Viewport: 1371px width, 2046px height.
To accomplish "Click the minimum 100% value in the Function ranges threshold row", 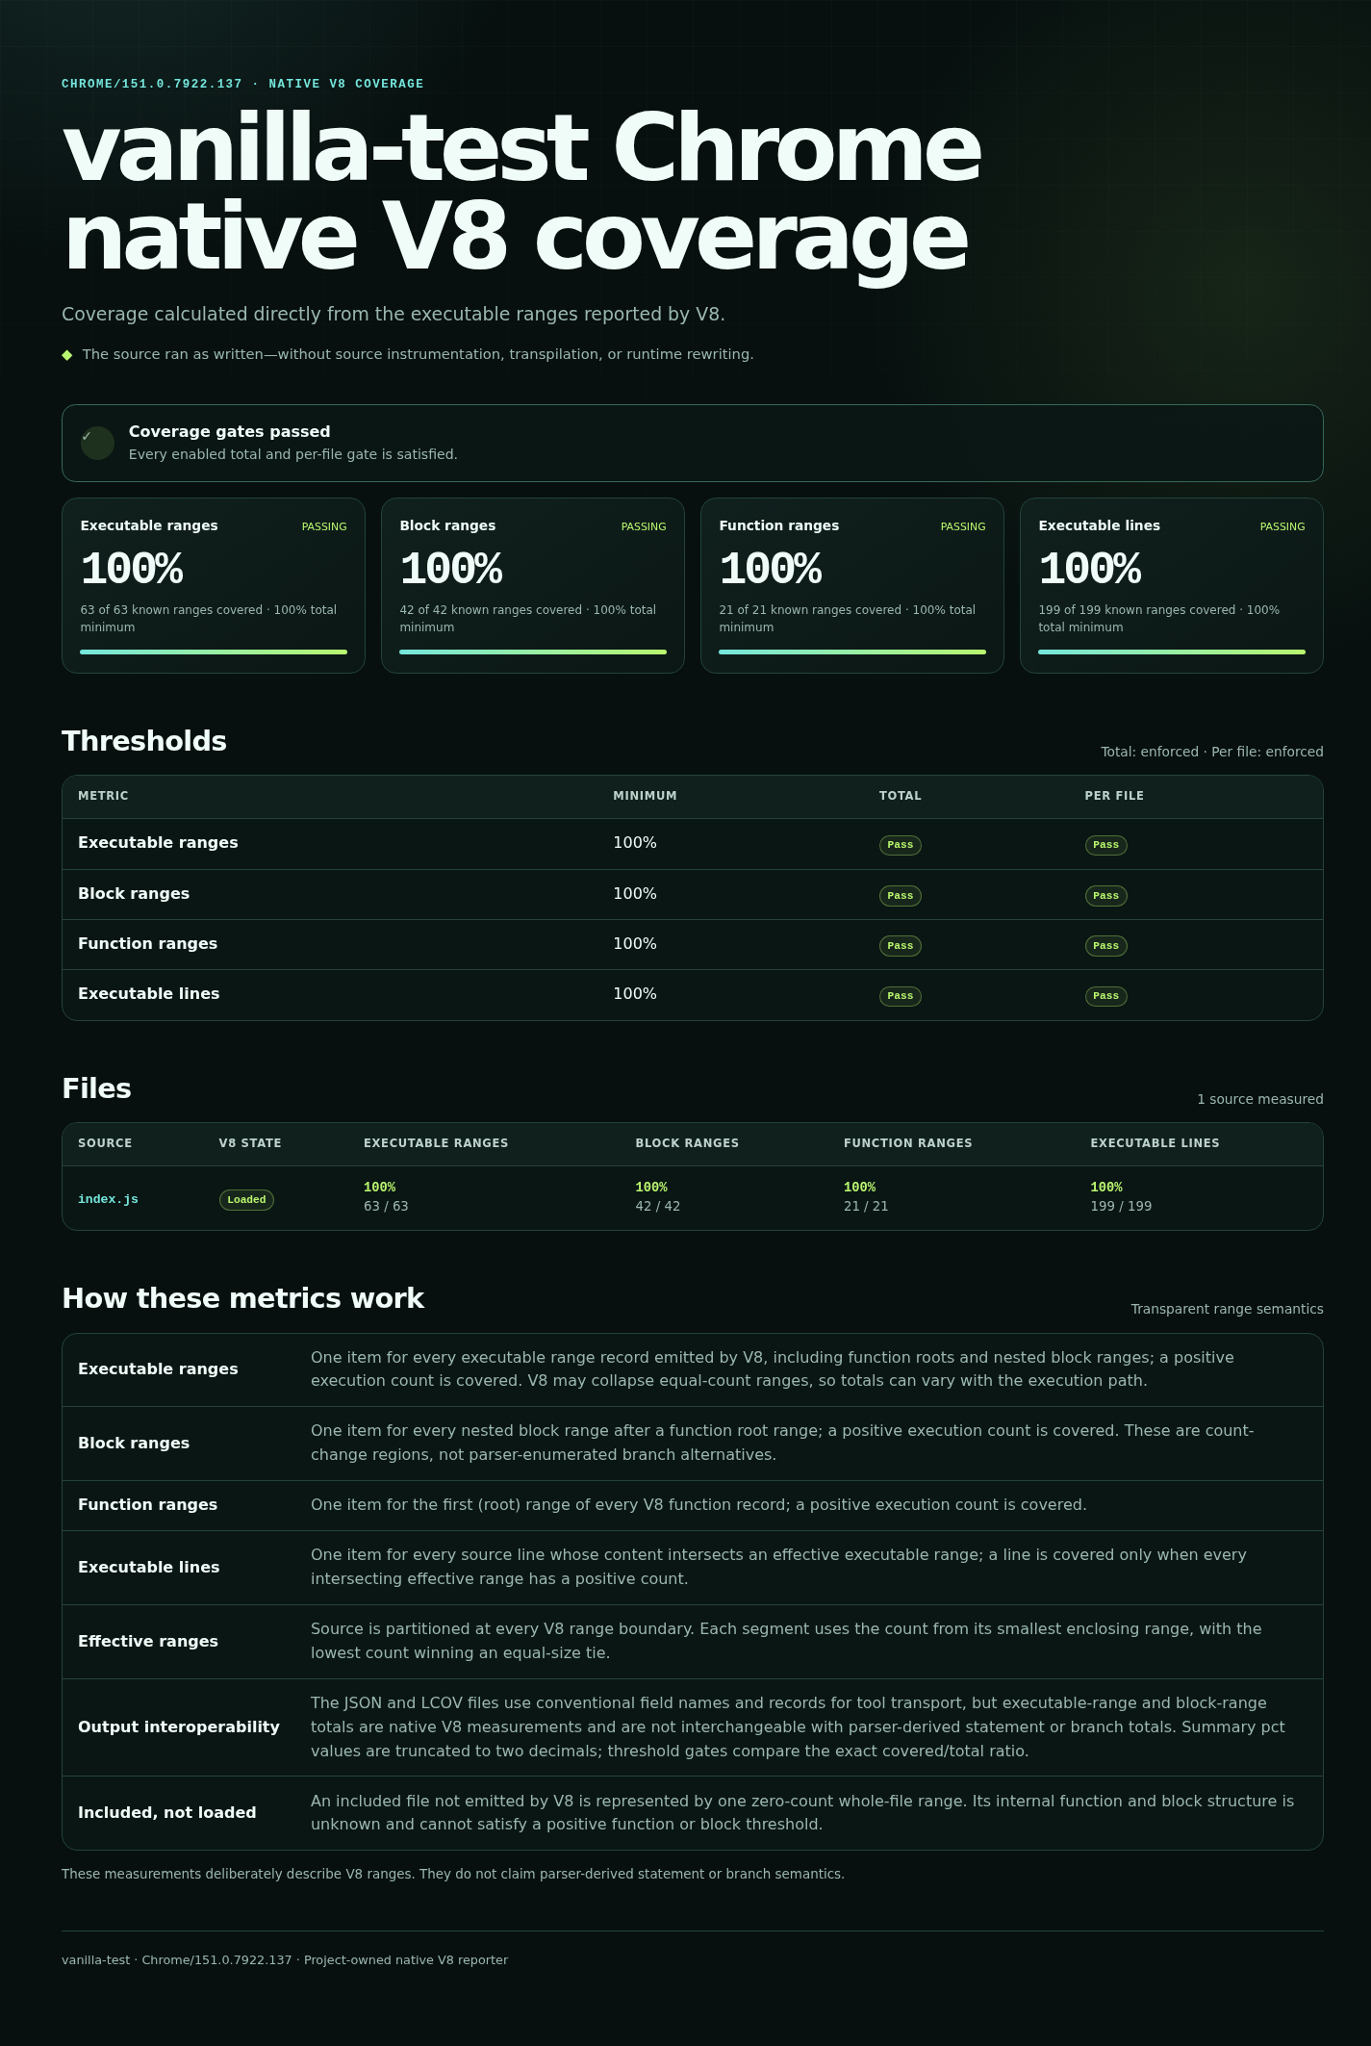I will click(635, 944).
